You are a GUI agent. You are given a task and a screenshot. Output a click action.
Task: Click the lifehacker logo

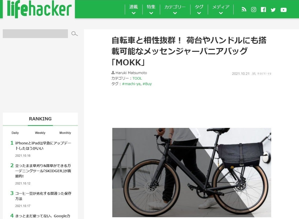39,9
